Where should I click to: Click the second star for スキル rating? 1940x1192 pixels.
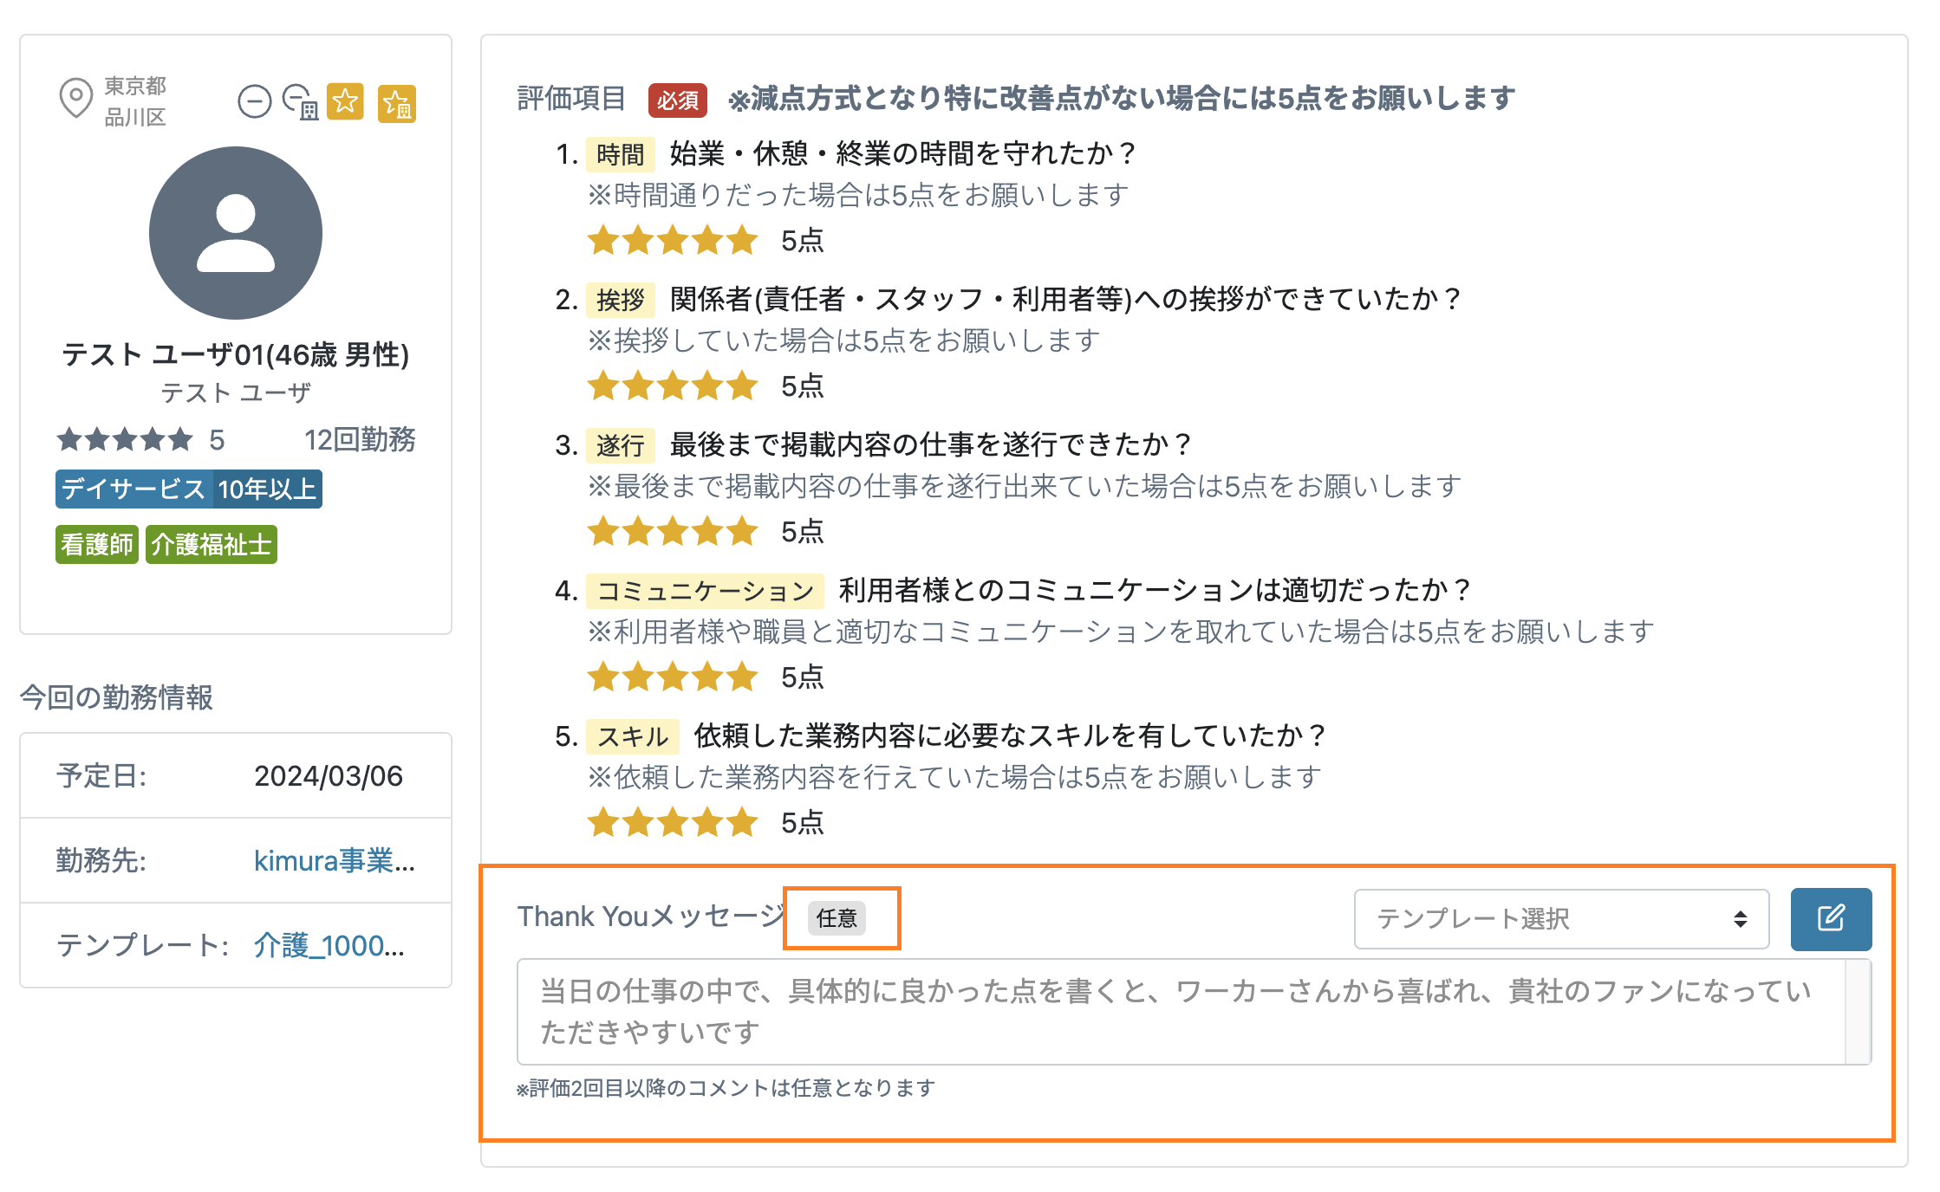tap(638, 822)
